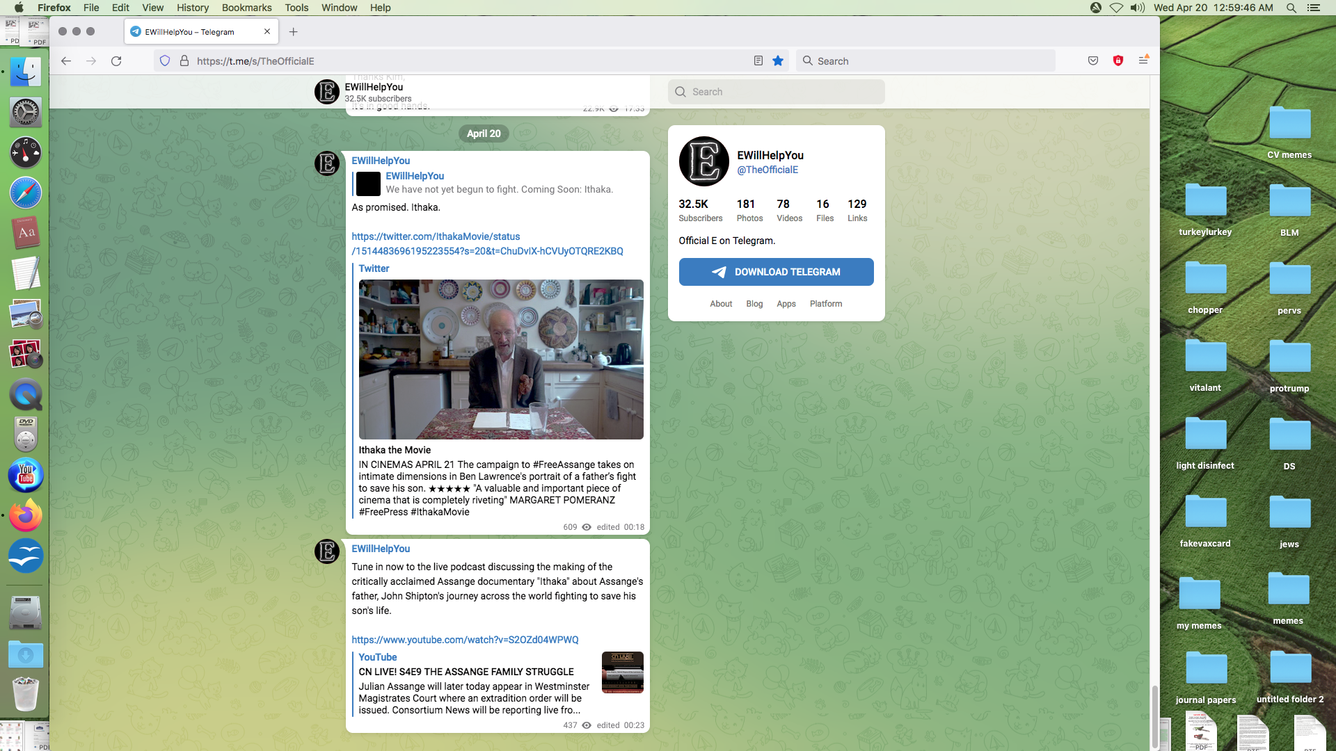Open the View menu

(x=152, y=8)
